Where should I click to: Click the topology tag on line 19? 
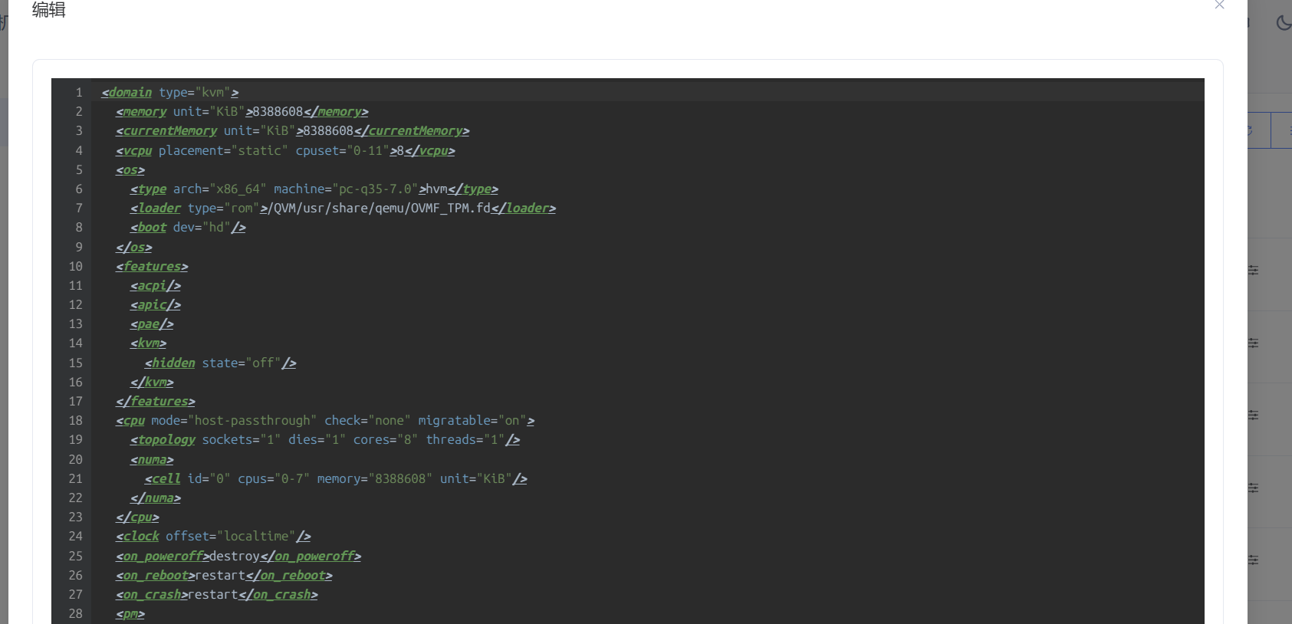(x=166, y=440)
